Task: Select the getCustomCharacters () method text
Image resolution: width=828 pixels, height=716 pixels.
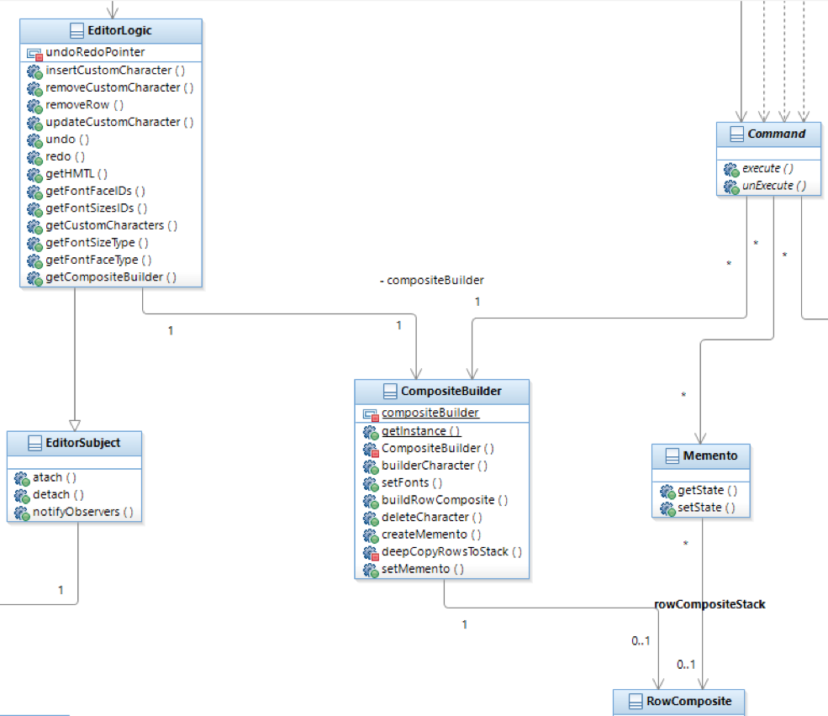Action: [x=112, y=225]
